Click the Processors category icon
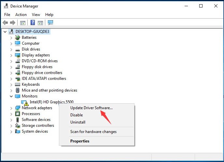Screen dimensions: 224x162 coord(18,114)
